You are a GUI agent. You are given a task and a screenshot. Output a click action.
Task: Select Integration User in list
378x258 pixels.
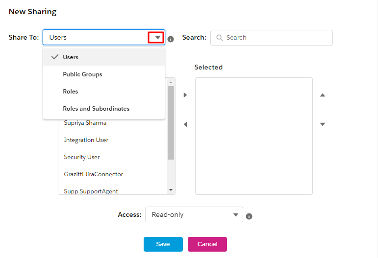click(x=86, y=140)
